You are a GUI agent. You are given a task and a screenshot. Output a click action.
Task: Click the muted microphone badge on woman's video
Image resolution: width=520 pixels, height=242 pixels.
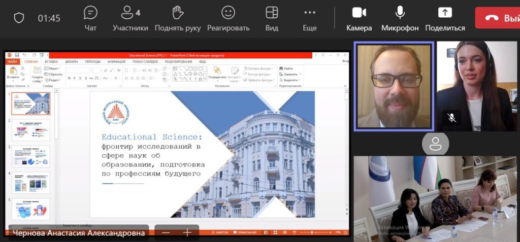451,118
